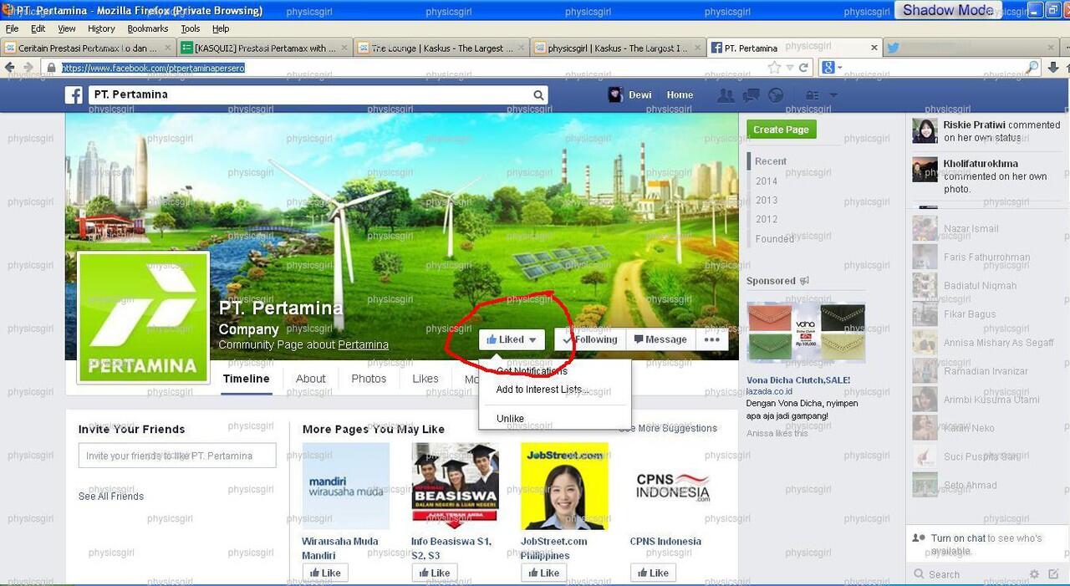Image resolution: width=1070 pixels, height=586 pixels.
Task: Switch to Ceritain Prestasi Pertamax tab
Action: tap(88, 48)
